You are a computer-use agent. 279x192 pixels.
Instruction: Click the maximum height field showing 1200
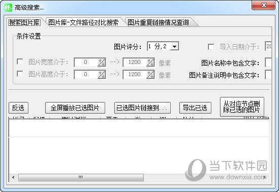135,74
